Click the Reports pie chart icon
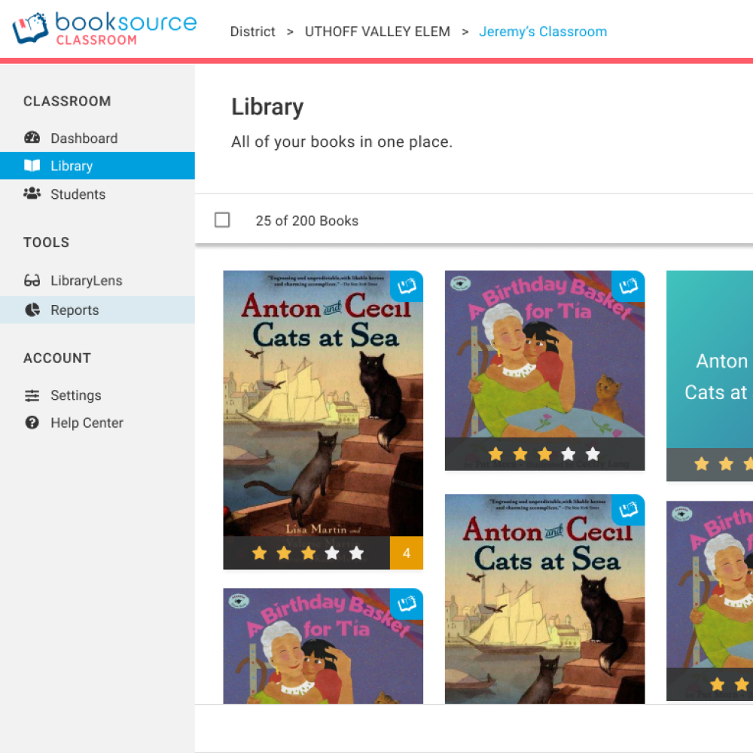The height and width of the screenshot is (753, 753). point(32,309)
